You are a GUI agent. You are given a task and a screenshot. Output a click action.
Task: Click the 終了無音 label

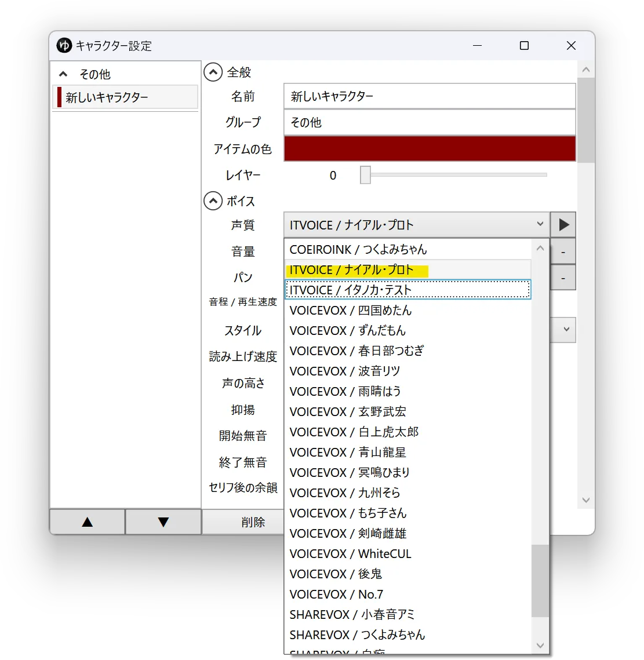click(243, 462)
